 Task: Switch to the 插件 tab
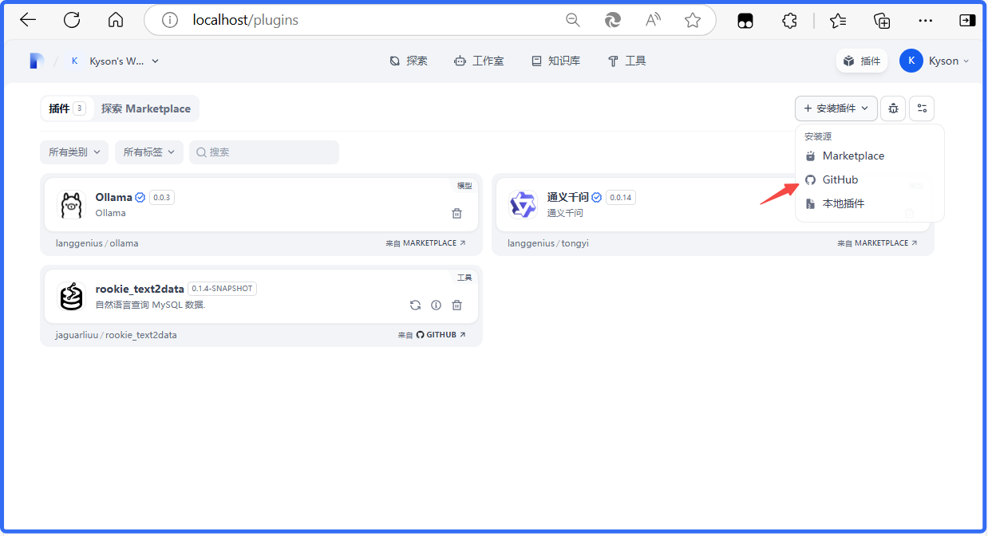coord(67,108)
